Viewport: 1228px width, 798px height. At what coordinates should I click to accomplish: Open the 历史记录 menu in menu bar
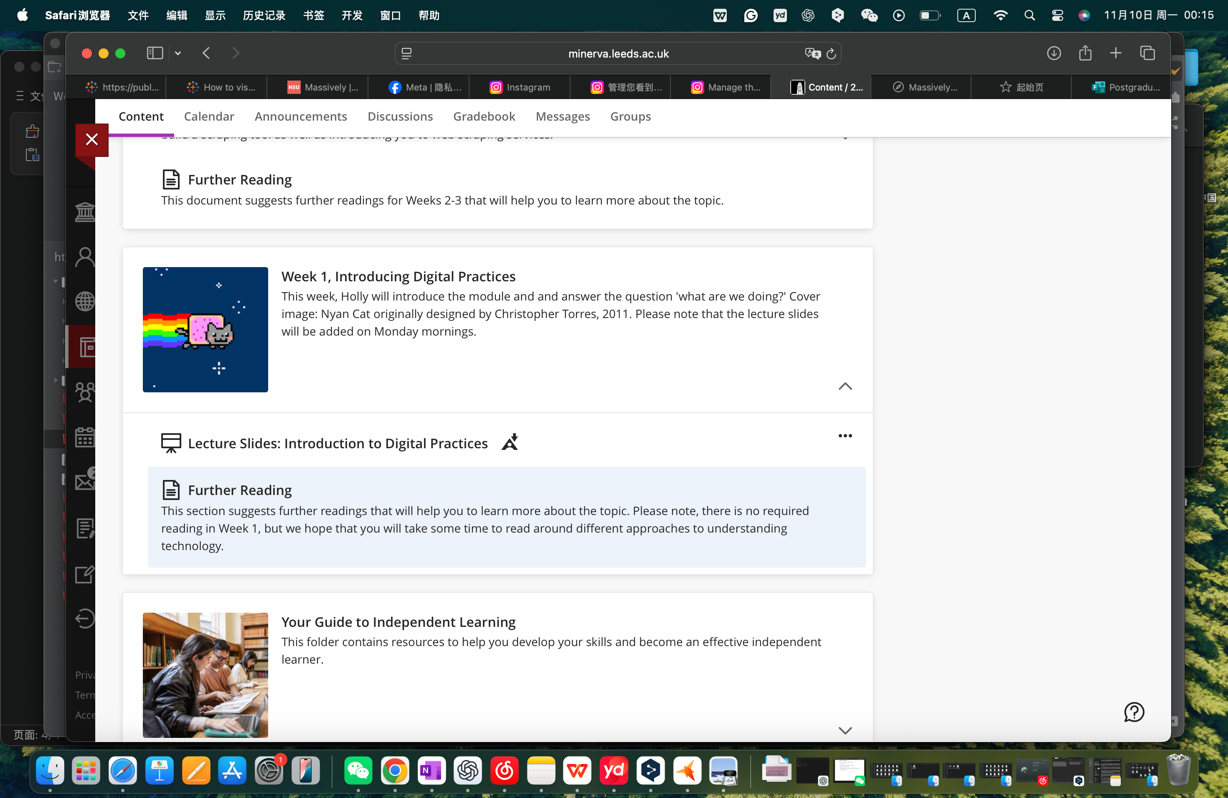pyautogui.click(x=264, y=15)
